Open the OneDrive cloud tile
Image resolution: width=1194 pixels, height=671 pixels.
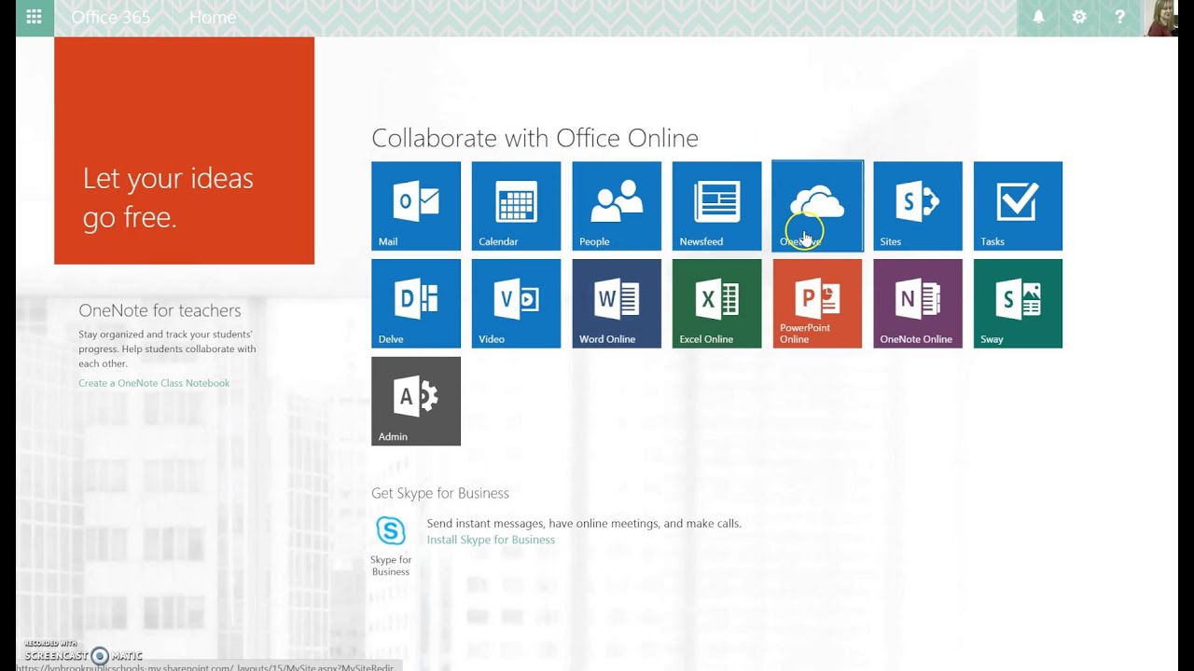pyautogui.click(x=817, y=206)
